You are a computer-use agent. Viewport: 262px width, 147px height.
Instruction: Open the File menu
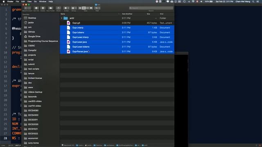click(17, 2)
